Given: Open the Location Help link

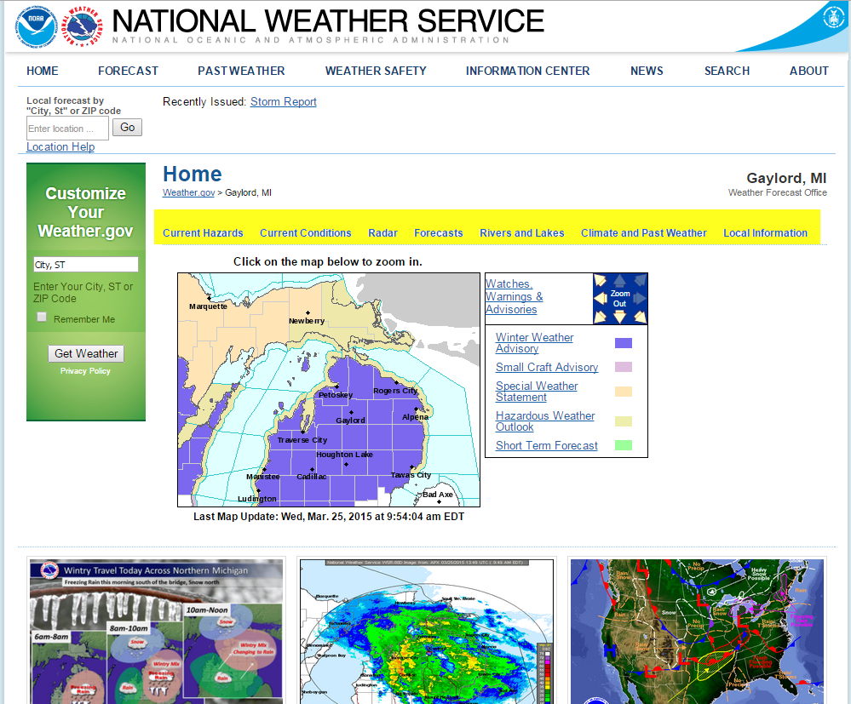Looking at the screenshot, I should pyautogui.click(x=60, y=146).
